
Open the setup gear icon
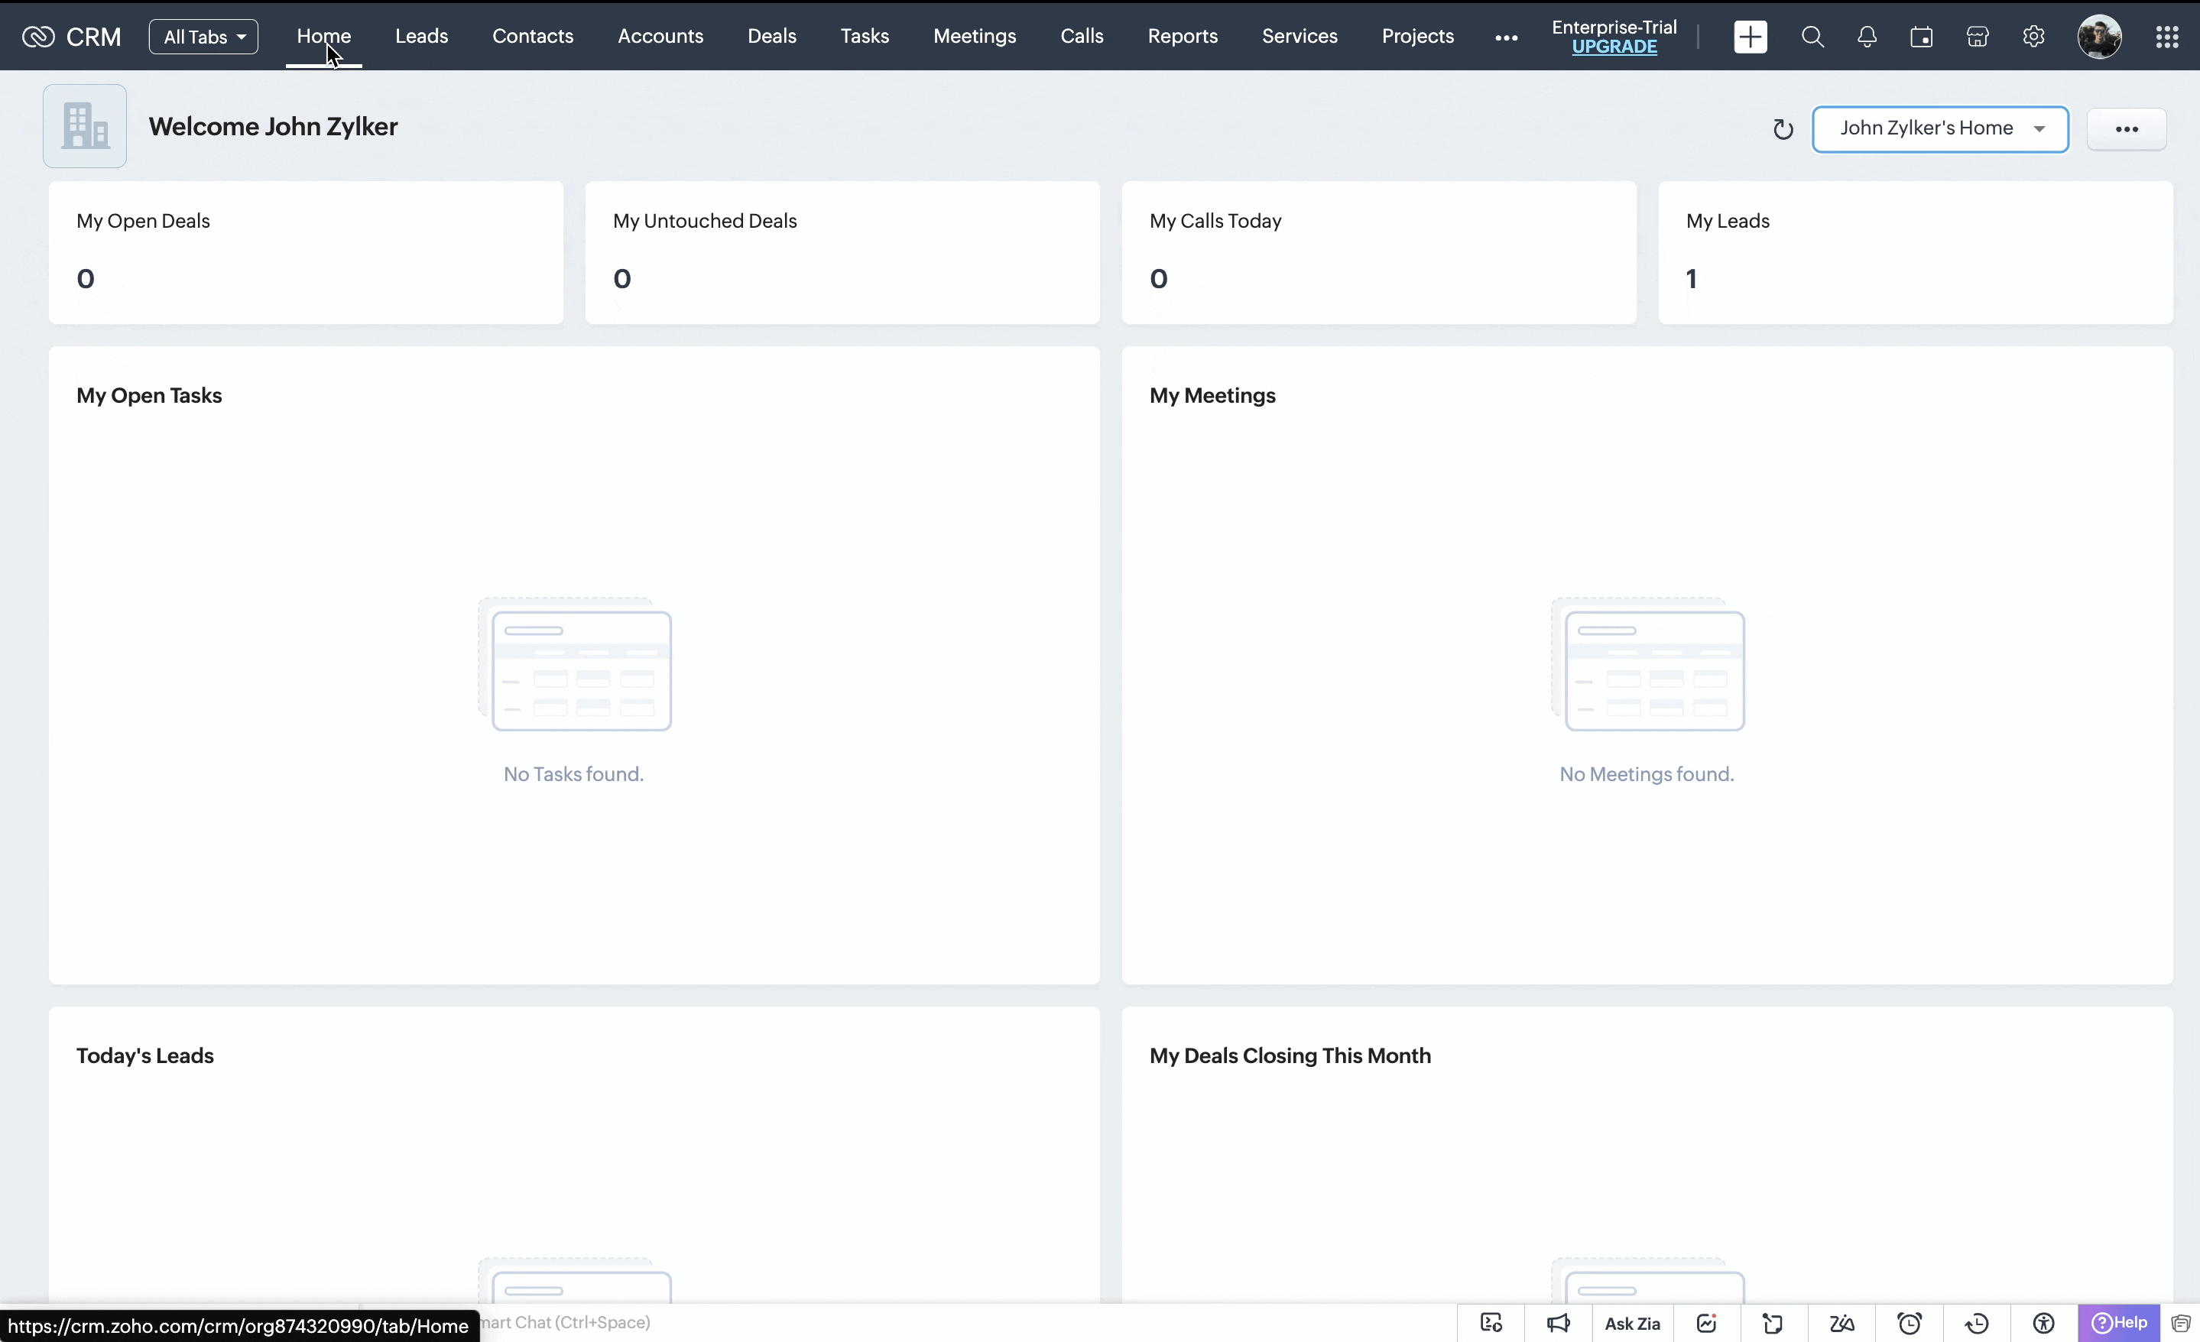2033,37
